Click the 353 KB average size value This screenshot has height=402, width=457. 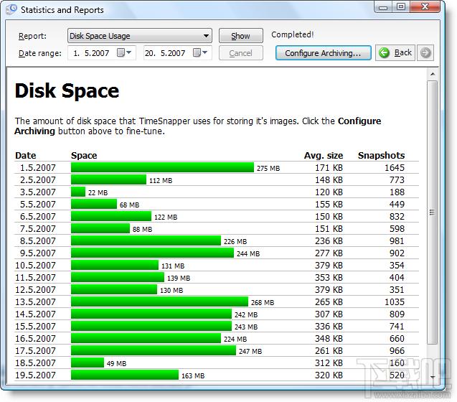point(329,277)
